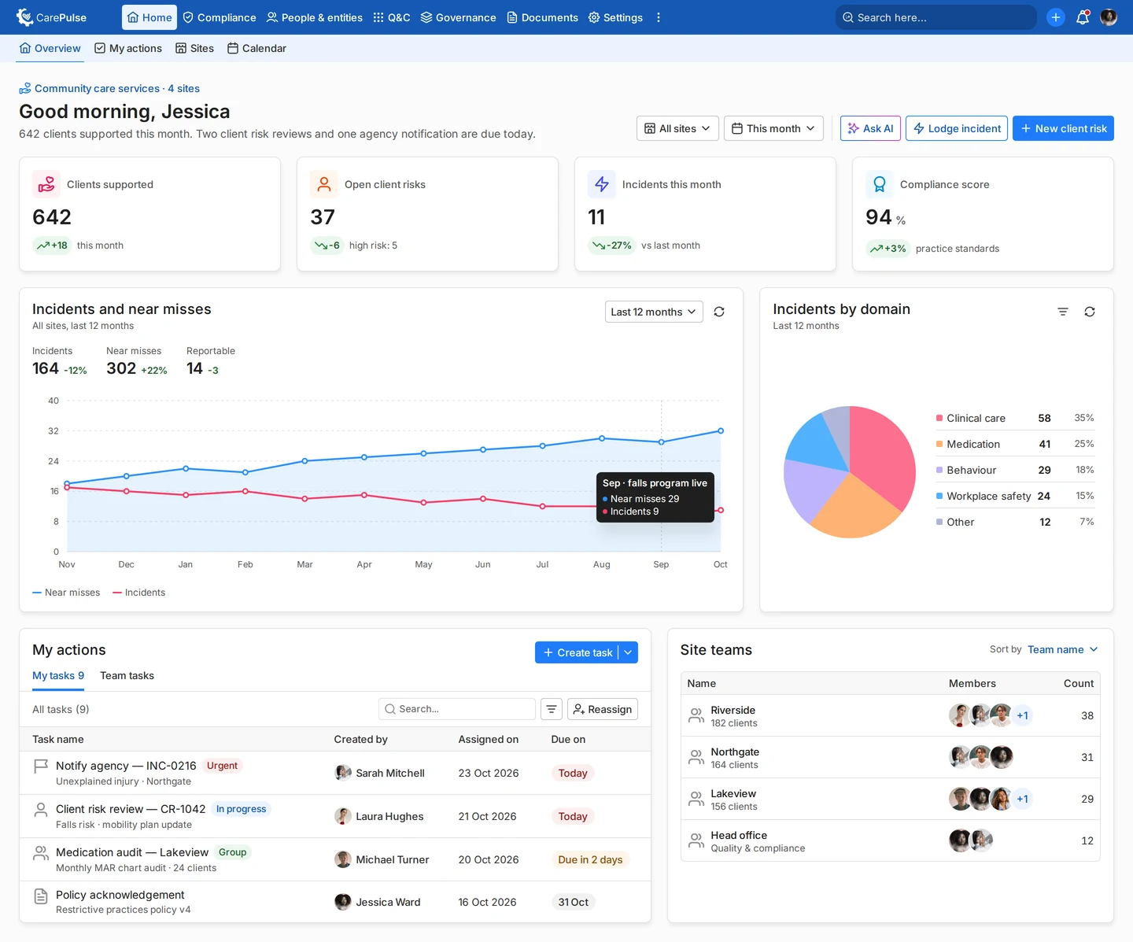Open the more options kebab menu
The height and width of the screenshot is (942, 1133).
659,17
